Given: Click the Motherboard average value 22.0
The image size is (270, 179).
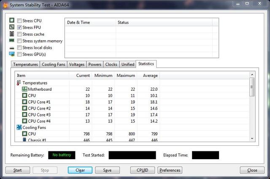Looking at the screenshot, I should (x=154, y=89).
